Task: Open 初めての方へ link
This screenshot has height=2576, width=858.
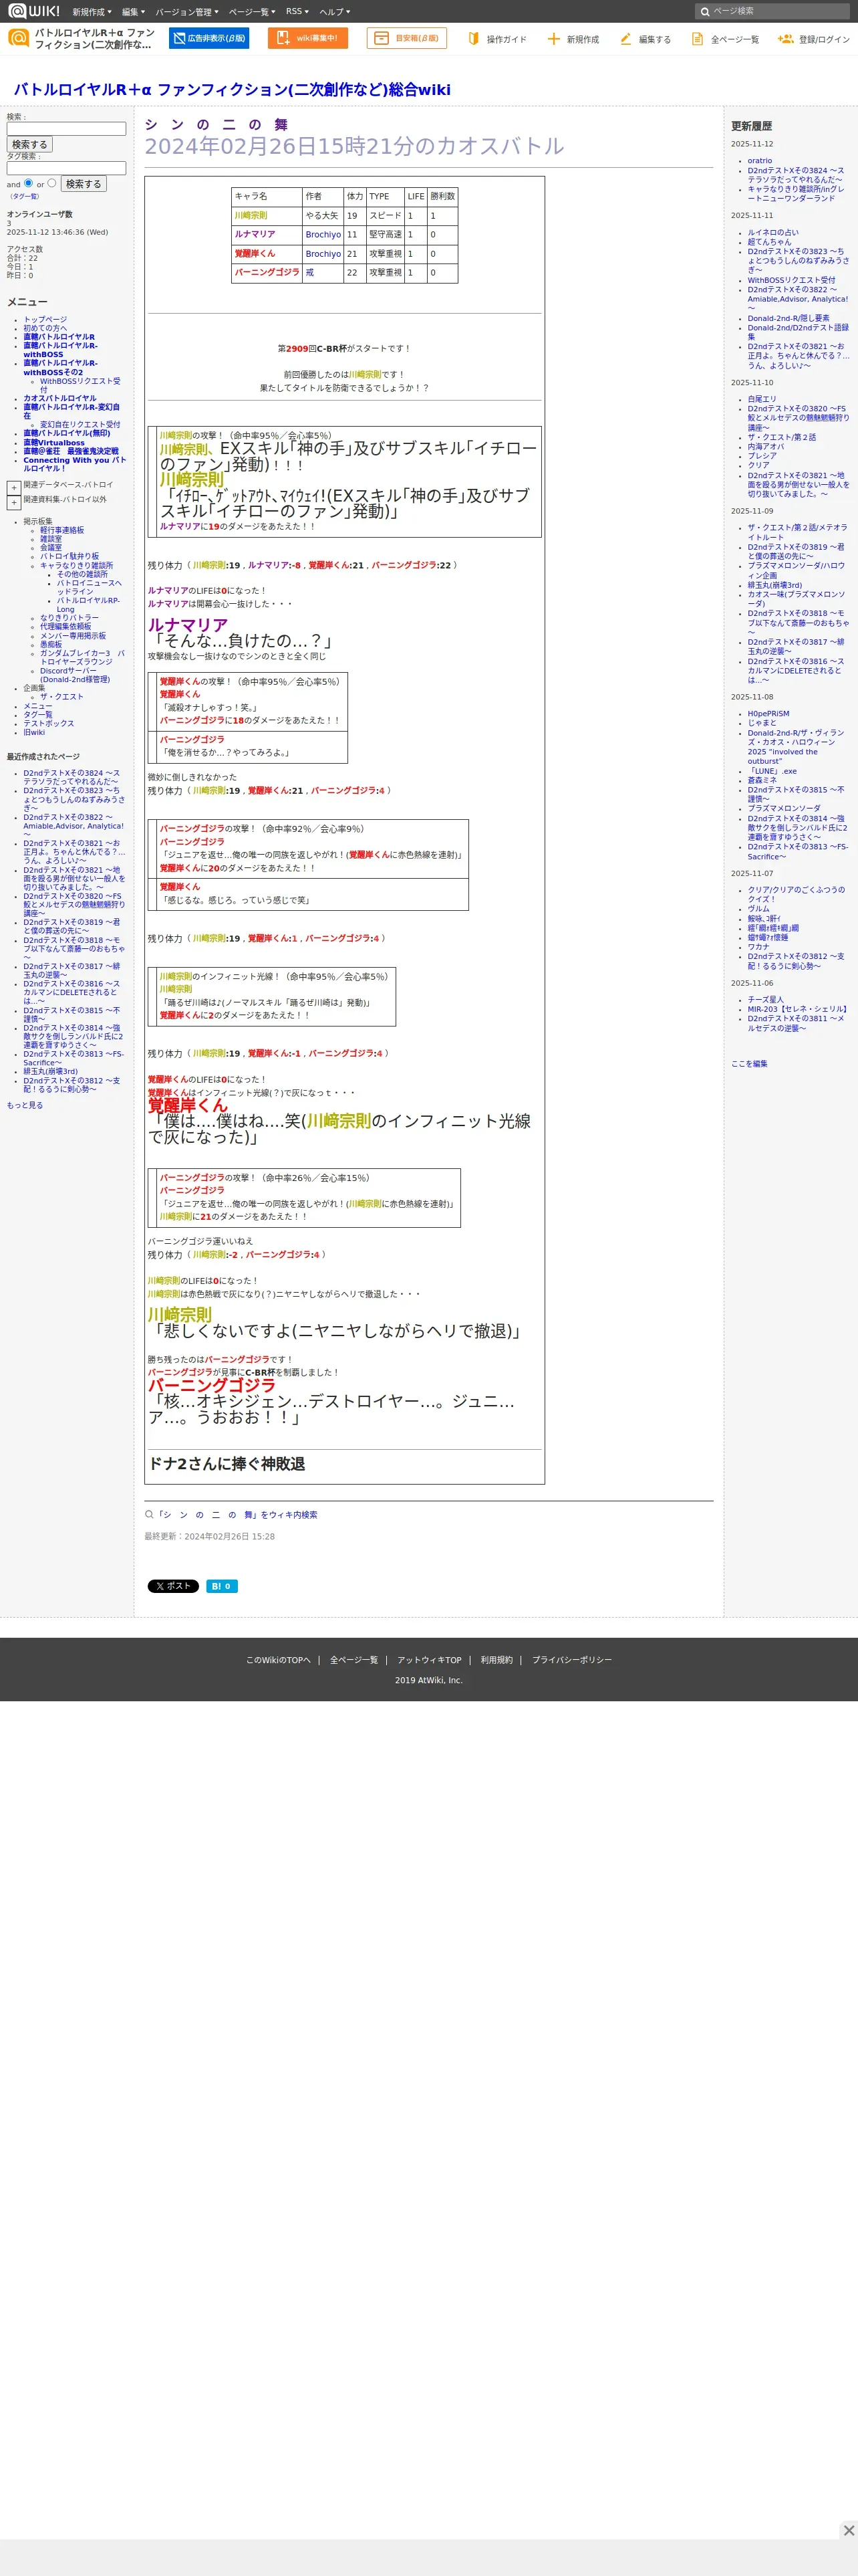Action: tap(45, 328)
